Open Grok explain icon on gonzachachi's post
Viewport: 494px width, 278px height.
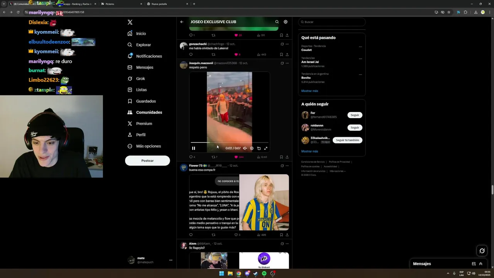(x=282, y=44)
